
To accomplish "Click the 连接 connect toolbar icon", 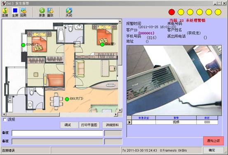I will [x=5, y=12].
